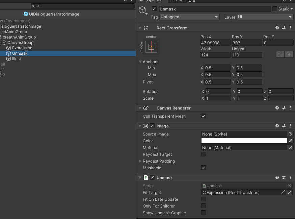Open the Layer dropdown UI
The image size is (295, 219).
[x=265, y=17]
